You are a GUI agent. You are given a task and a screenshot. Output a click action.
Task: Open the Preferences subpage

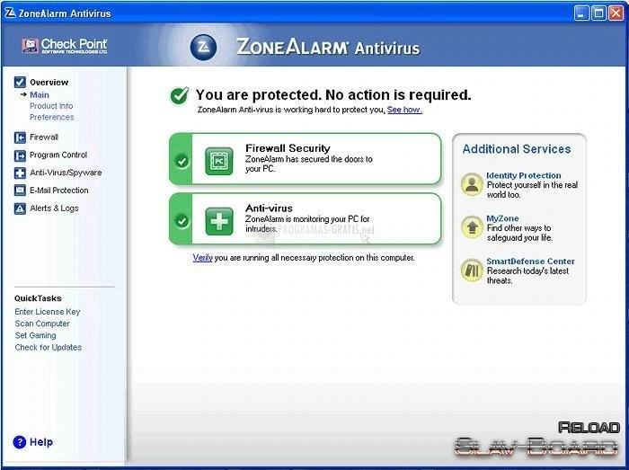click(52, 117)
